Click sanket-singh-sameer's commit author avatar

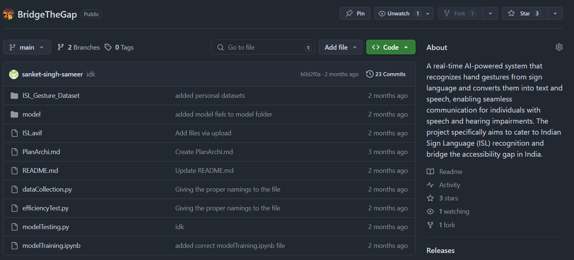(14, 74)
